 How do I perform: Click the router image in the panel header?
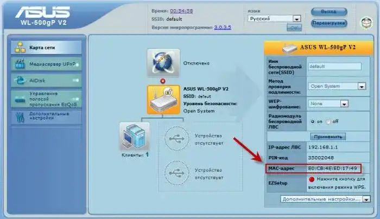pos(289,48)
